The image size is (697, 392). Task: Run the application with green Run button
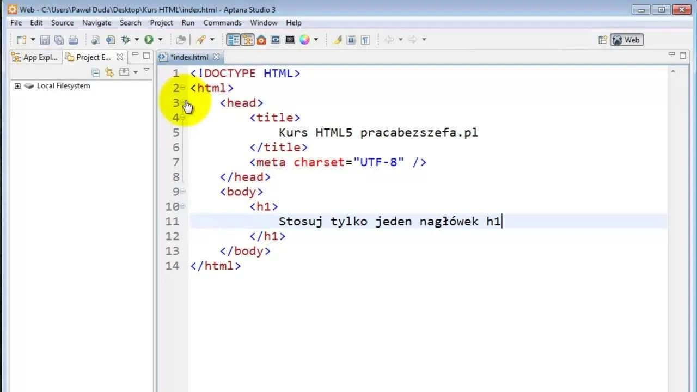pos(150,39)
